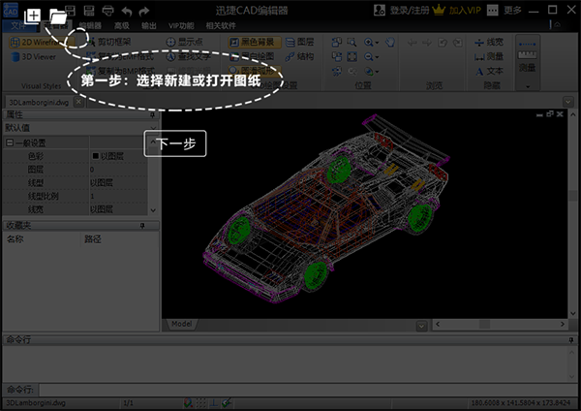Click the New drawing icon
The width and height of the screenshot is (581, 411).
tap(33, 16)
